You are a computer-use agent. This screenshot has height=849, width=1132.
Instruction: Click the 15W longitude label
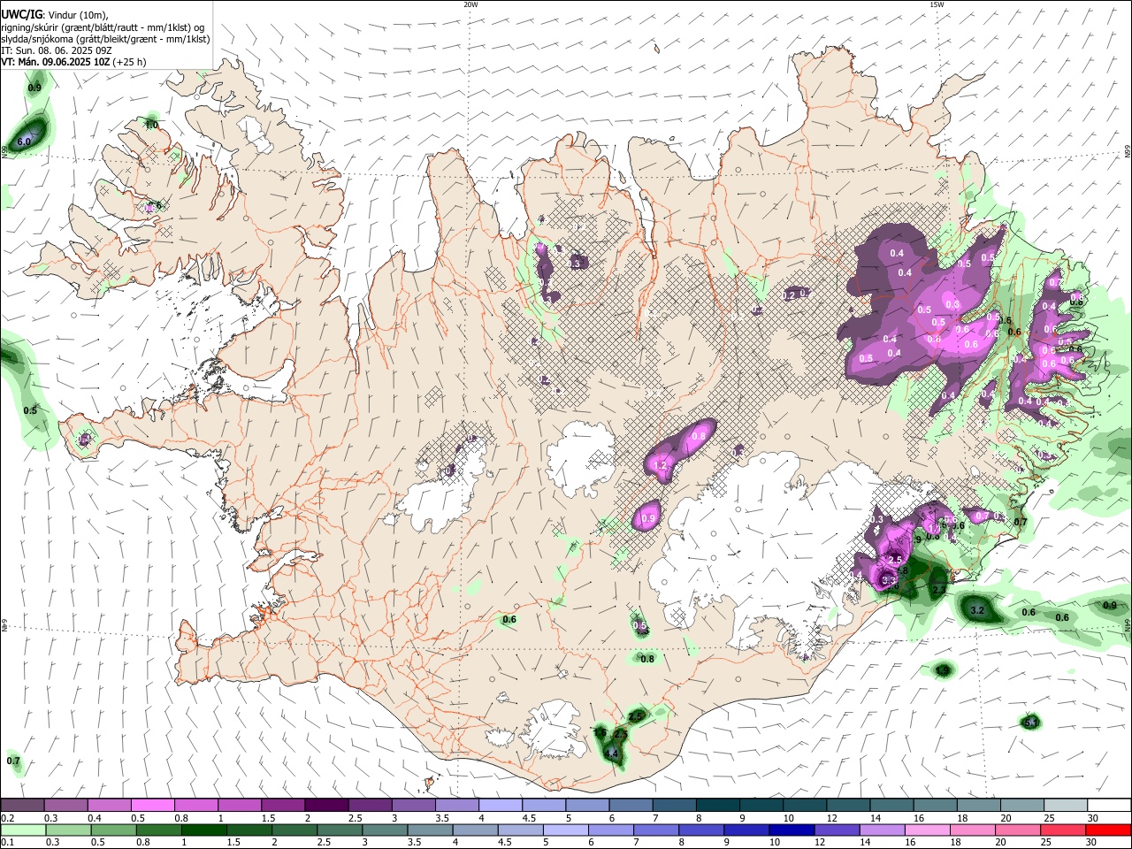[937, 4]
